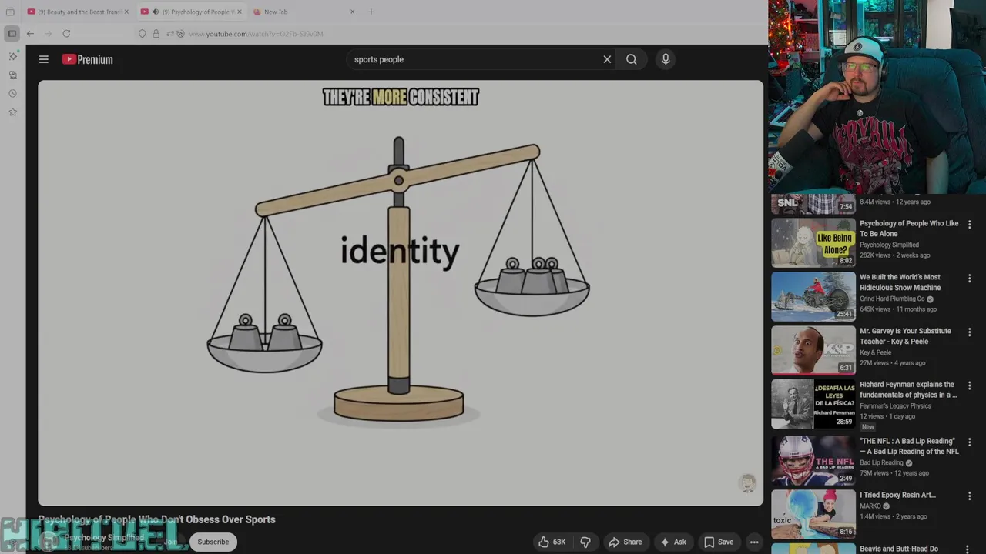Open 'THE NFL' Bad Lip Reading thumbnail
The image size is (986, 554).
[813, 460]
